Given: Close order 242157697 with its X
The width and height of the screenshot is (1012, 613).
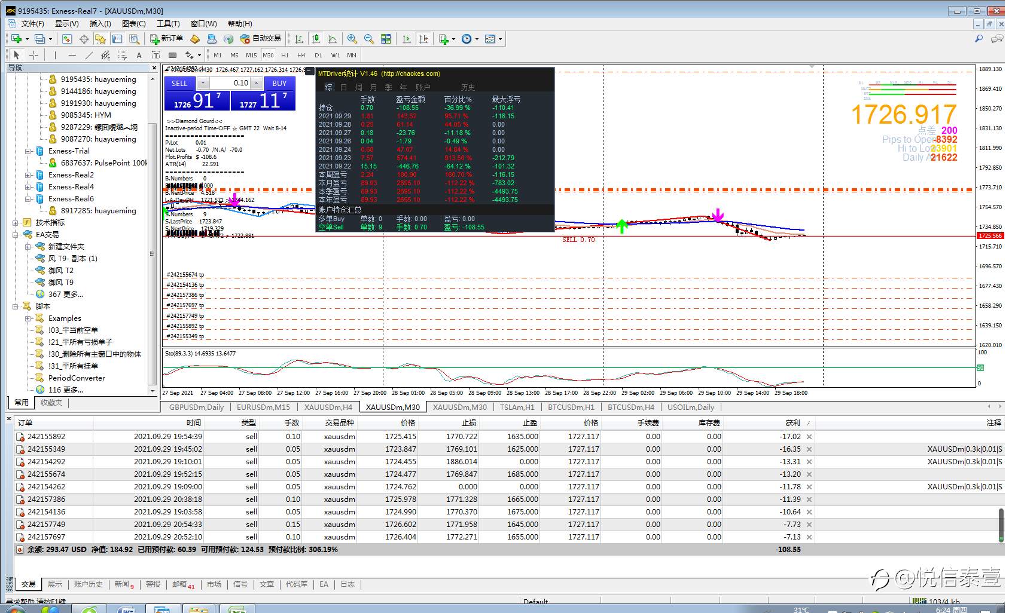Looking at the screenshot, I should [x=809, y=537].
